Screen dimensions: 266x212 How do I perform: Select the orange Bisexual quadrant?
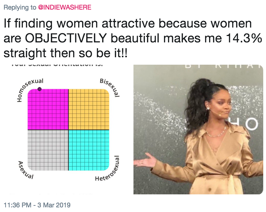[89, 109]
